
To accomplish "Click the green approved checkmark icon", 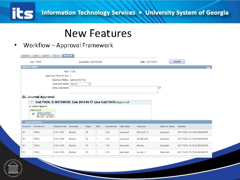I will pyautogui.click(x=33, y=114).
